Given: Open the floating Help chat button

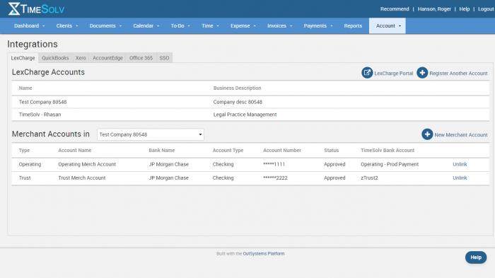Looking at the screenshot, I should coord(476,257).
